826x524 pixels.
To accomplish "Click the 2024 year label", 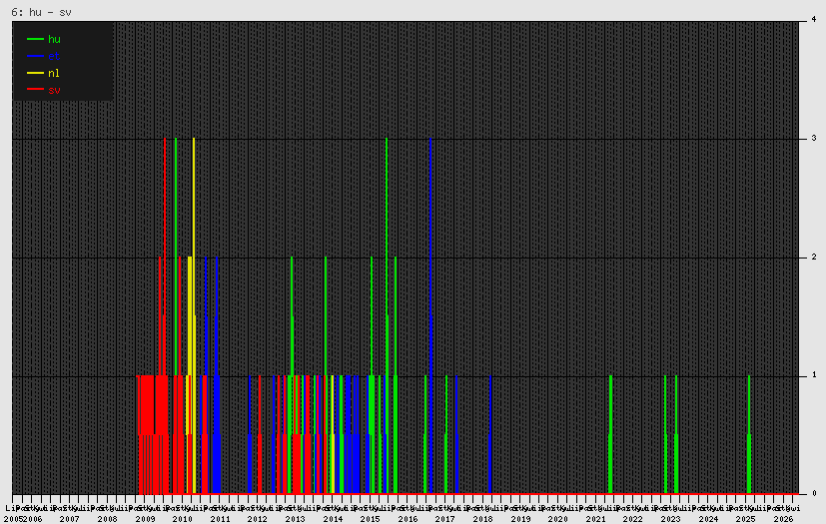I will [x=708, y=519].
